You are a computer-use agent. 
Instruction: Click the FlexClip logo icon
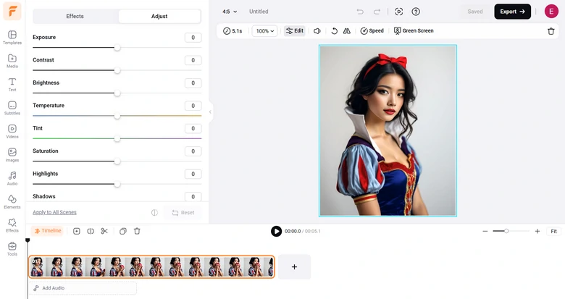[12, 11]
